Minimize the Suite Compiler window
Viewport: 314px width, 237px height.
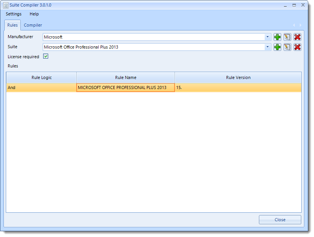(x=285, y=6)
